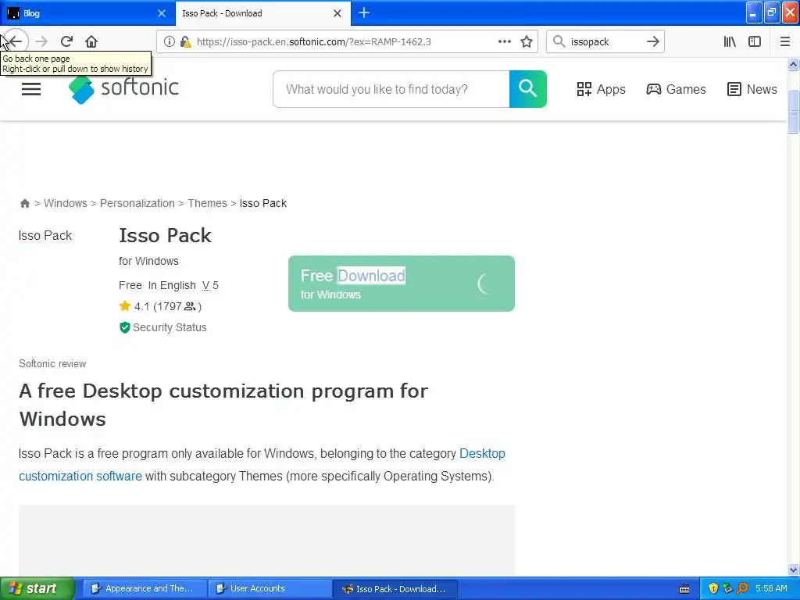Click the padlock connection security icon
The height and width of the screenshot is (600, 800).
click(x=185, y=41)
